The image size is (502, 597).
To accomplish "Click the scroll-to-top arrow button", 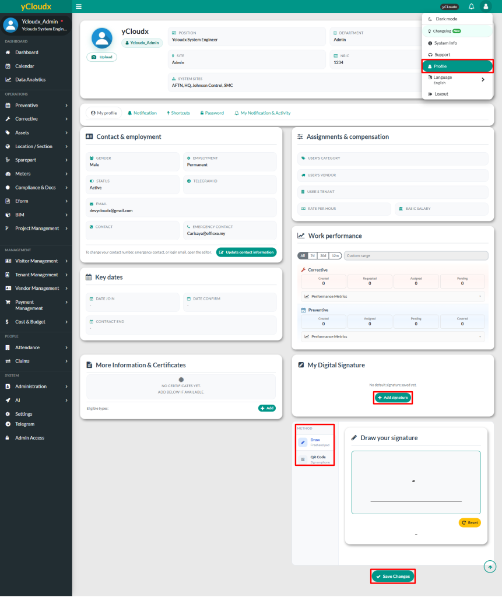I will coord(490,567).
